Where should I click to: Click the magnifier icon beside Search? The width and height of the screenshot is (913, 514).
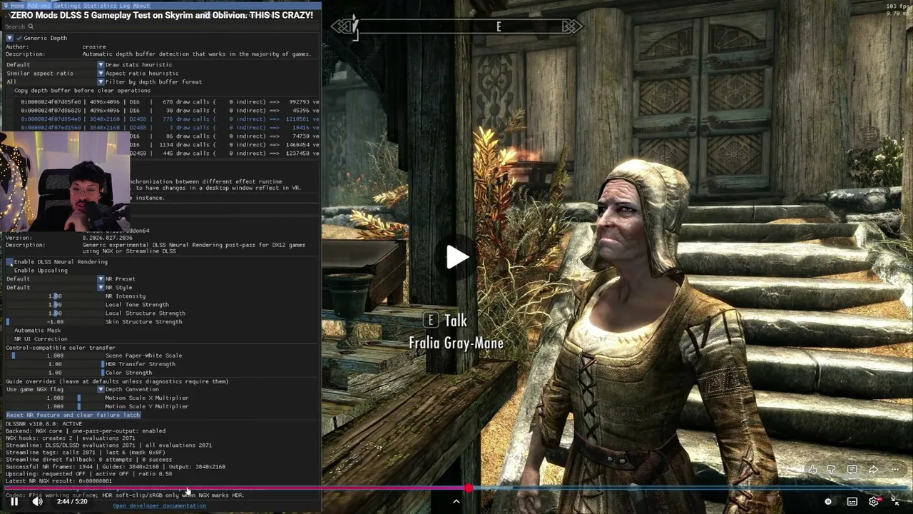[x=31, y=26]
